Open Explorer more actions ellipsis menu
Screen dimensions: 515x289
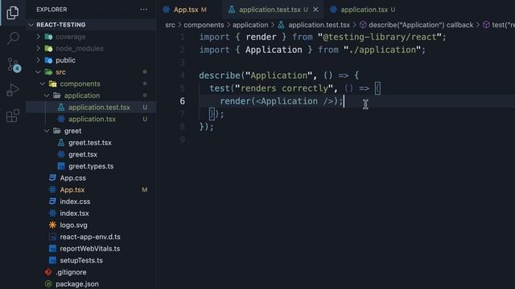tap(143, 10)
